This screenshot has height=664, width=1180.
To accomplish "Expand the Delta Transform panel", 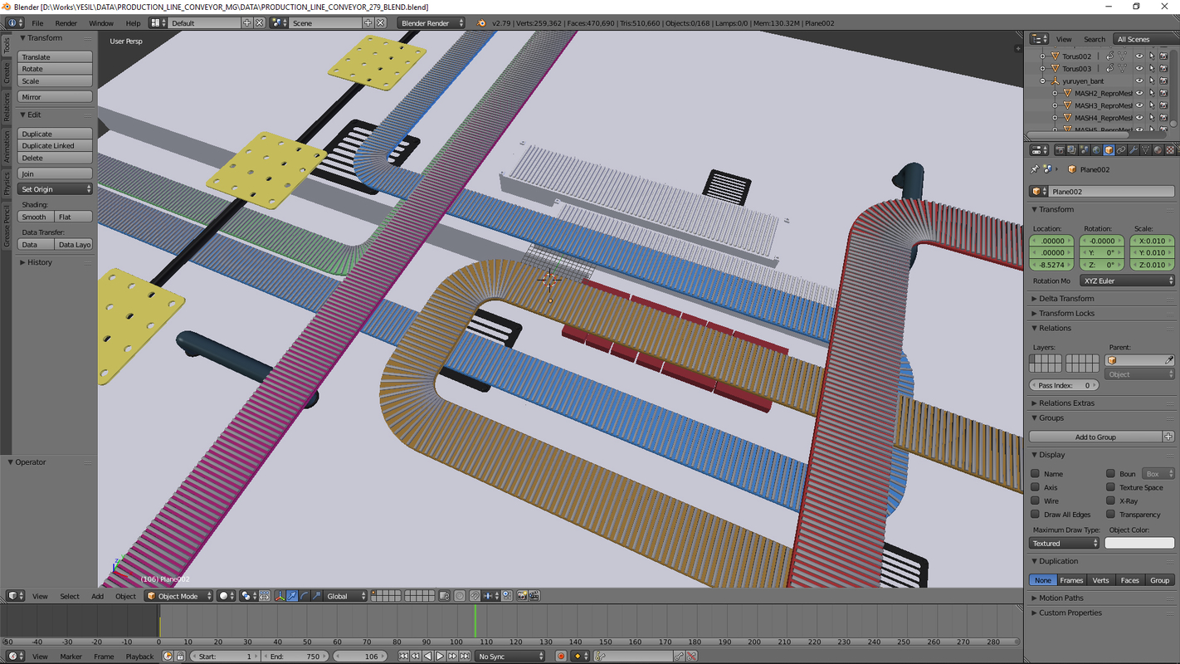I will pos(1066,299).
